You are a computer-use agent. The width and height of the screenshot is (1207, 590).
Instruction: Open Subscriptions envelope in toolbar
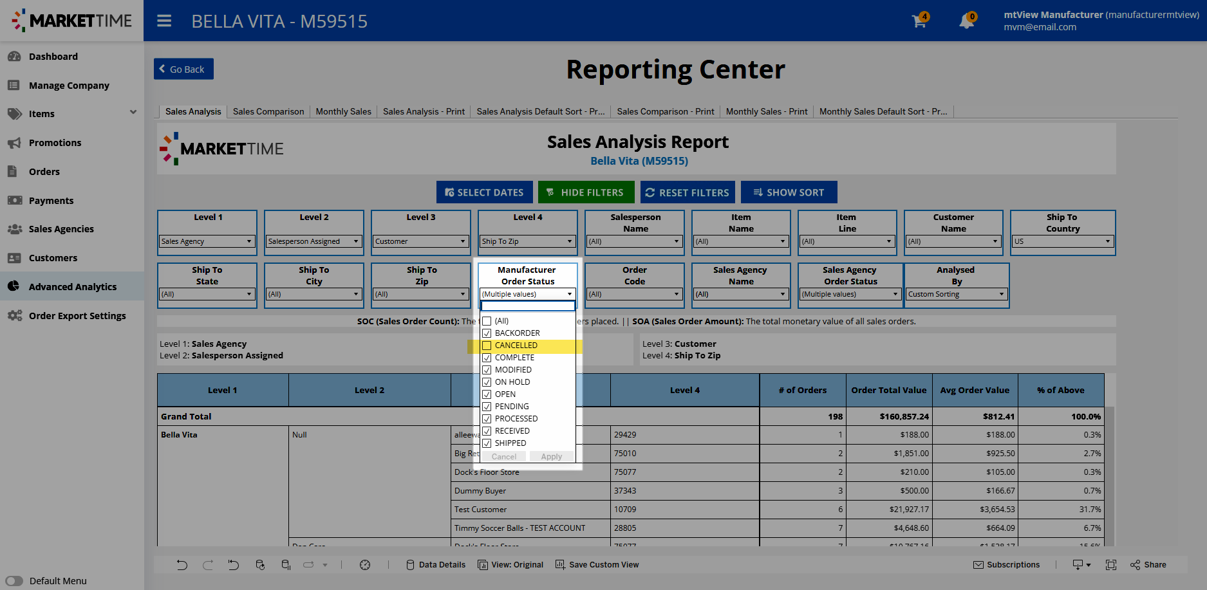[1006, 565]
